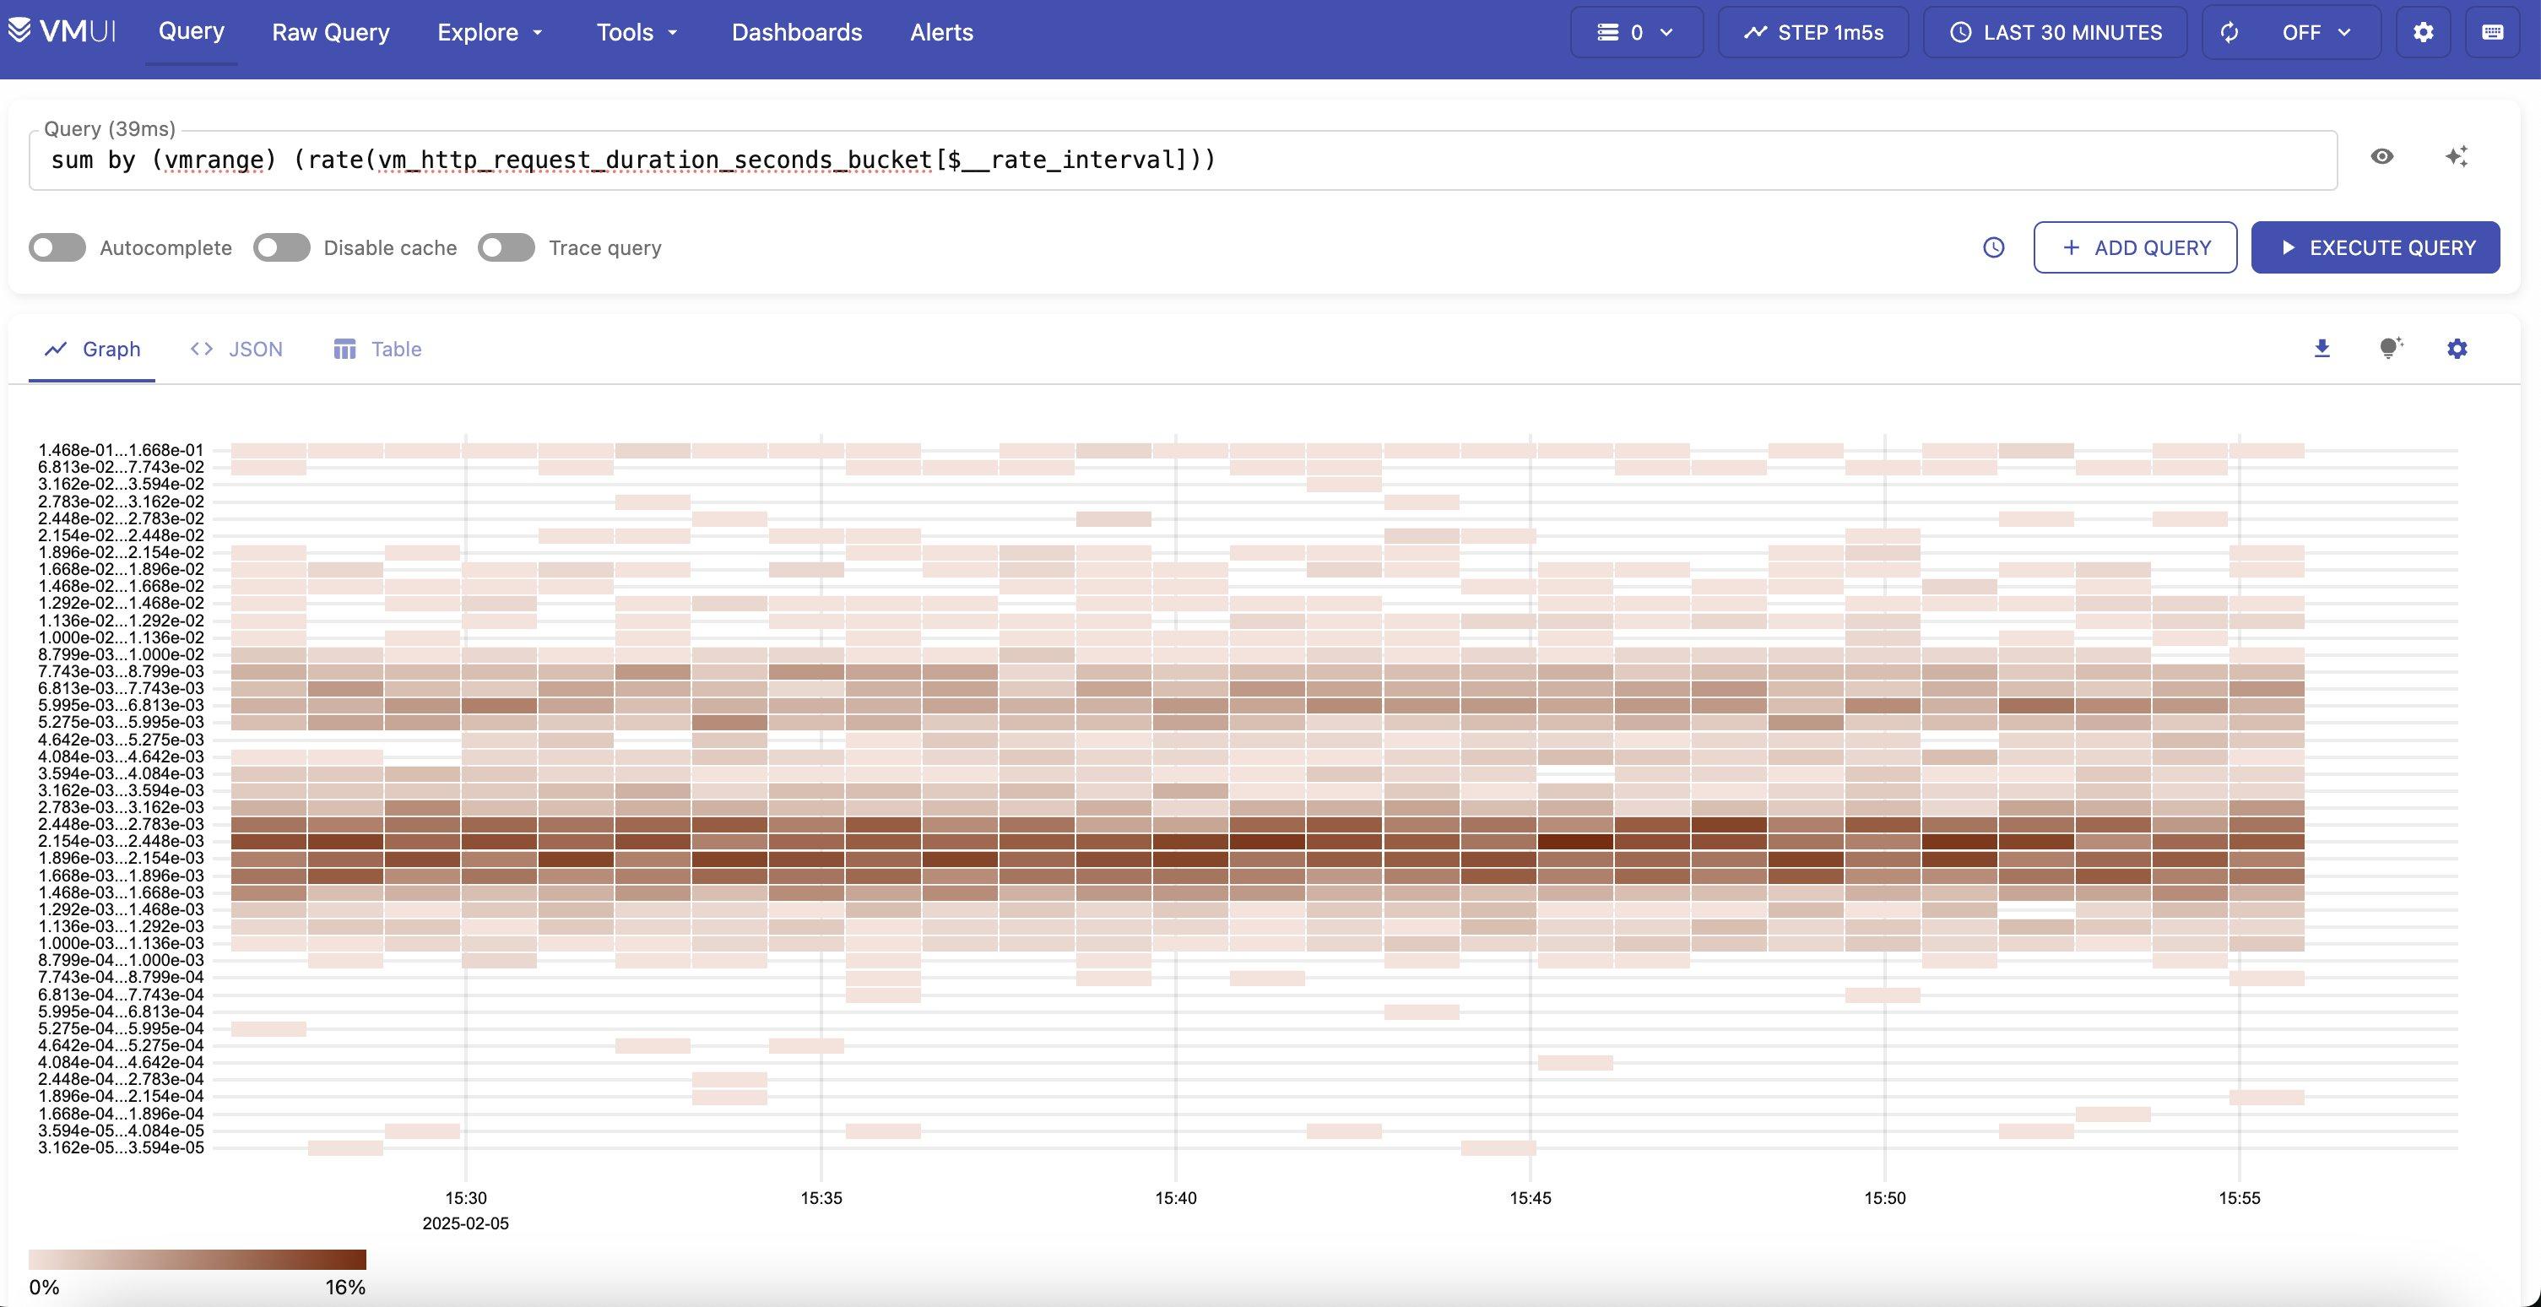Click y-axis label 5.995e-03...6.813e-03
Screen dimensions: 2541x1307
tap(121, 705)
